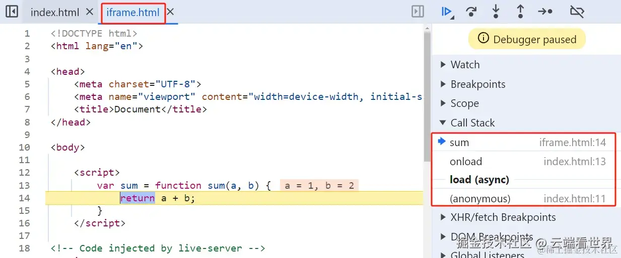Screen dimensions: 621x258
Task: Expand the Watch section
Action: (x=526, y=65)
